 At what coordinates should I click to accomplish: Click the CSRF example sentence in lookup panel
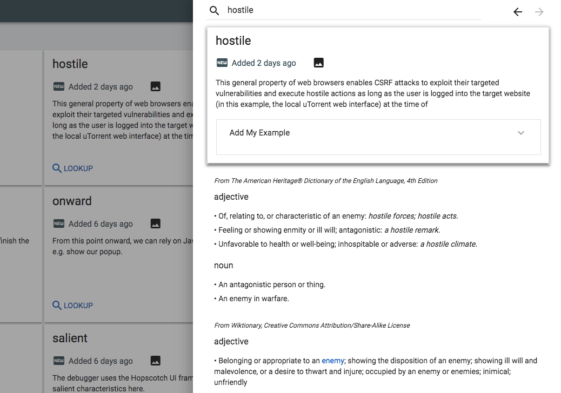373,93
